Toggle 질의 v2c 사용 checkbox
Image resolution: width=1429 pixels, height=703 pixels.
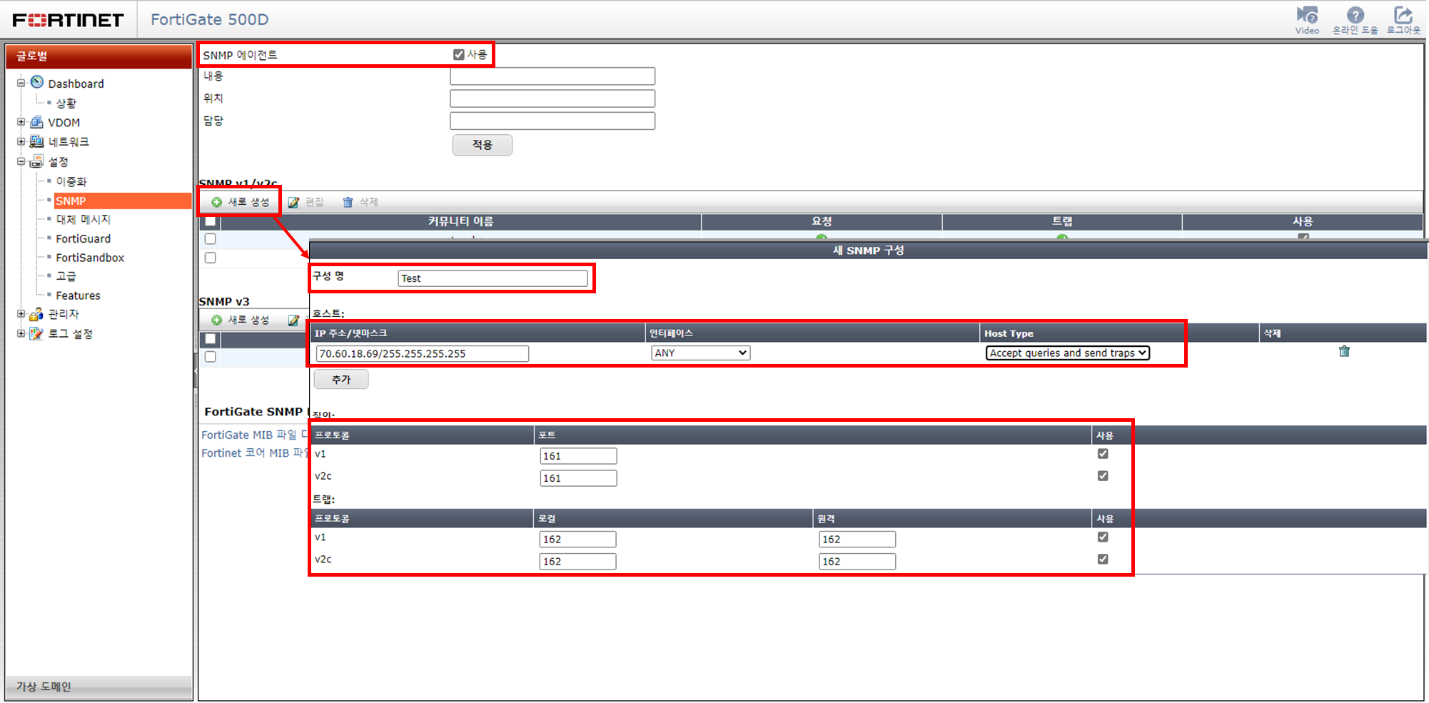coord(1103,475)
